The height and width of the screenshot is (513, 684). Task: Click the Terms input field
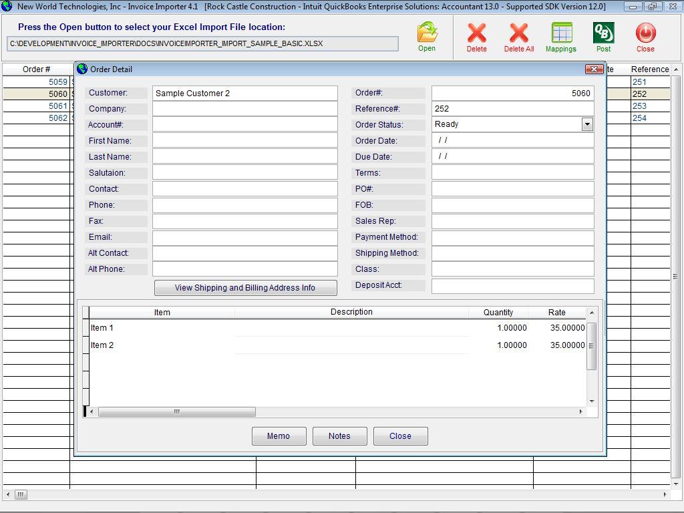pos(512,173)
